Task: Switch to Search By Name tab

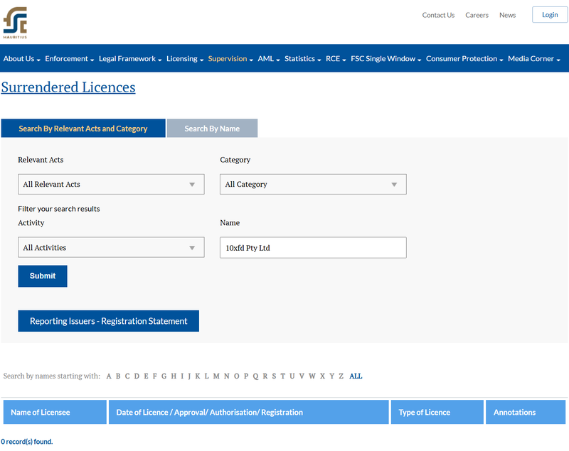Action: (212, 129)
